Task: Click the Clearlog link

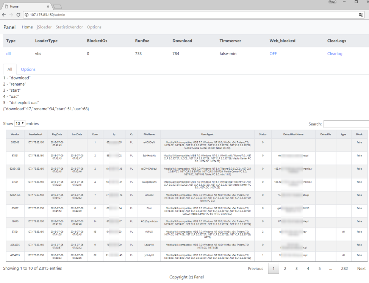Action: point(335,54)
